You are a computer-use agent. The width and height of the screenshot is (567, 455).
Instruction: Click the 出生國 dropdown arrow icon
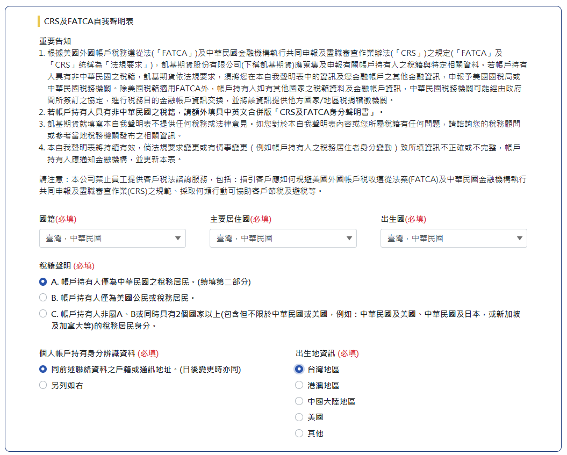tap(519, 239)
